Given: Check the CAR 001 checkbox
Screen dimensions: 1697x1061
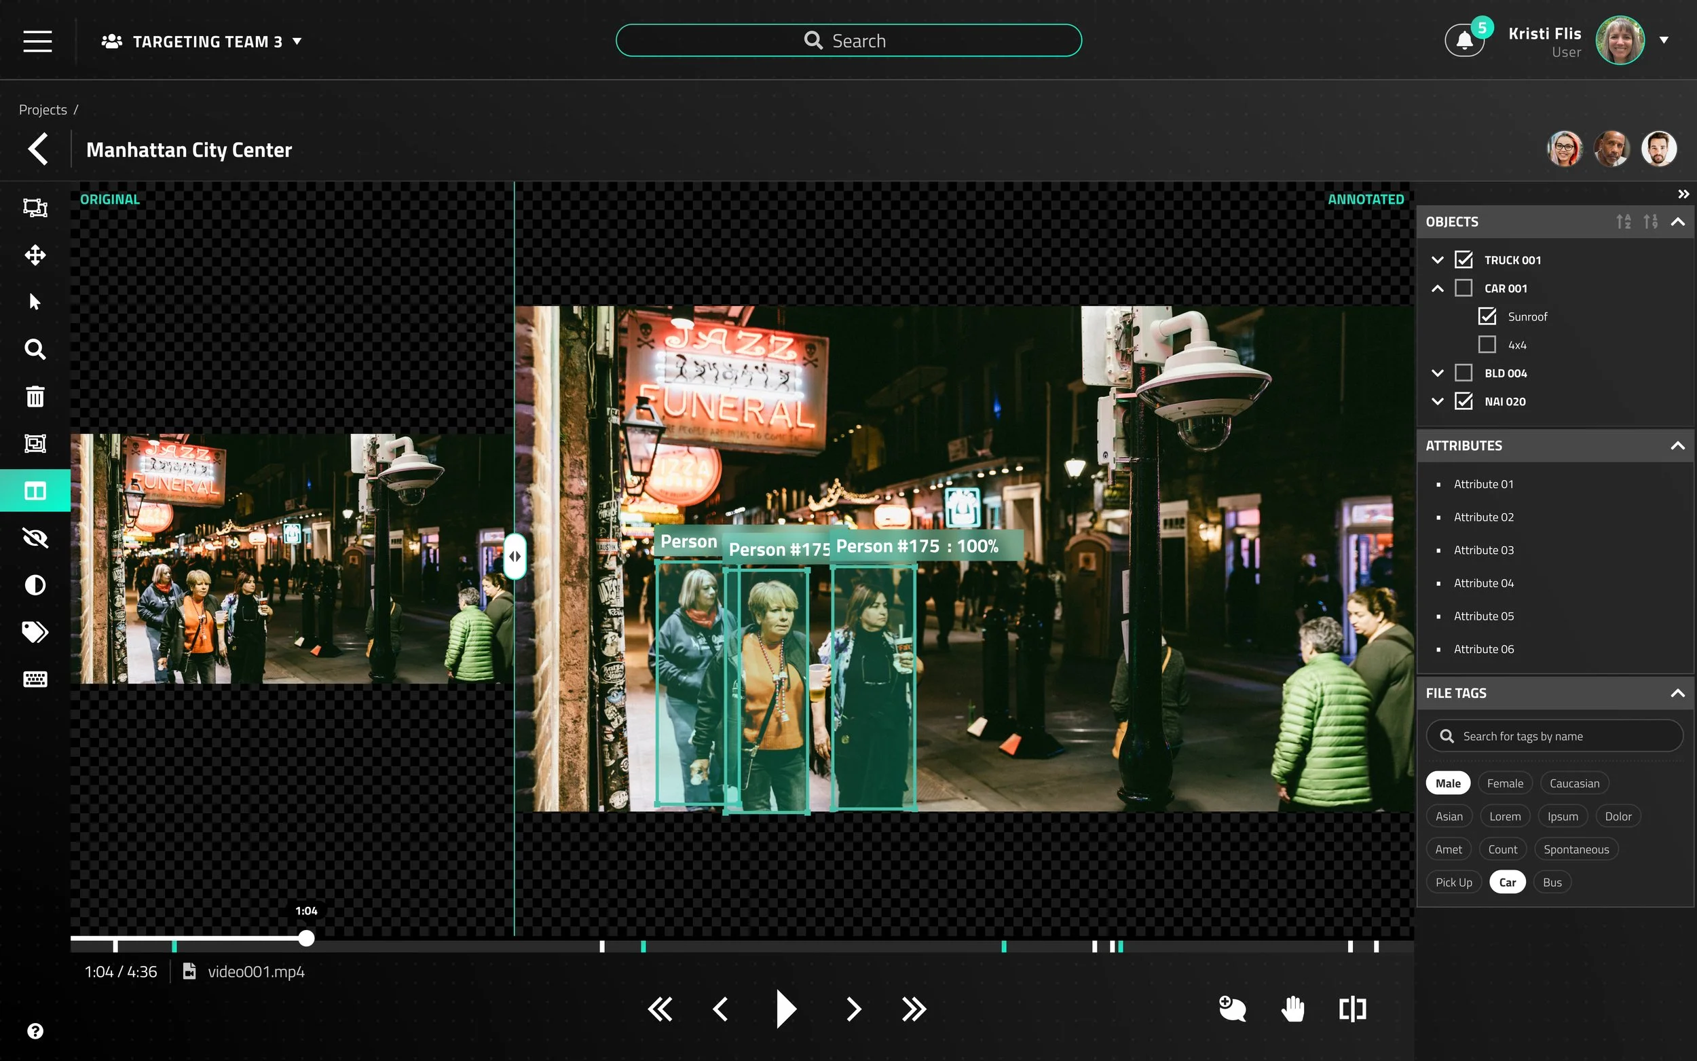Looking at the screenshot, I should pyautogui.click(x=1463, y=288).
